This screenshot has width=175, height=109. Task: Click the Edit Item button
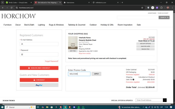click(73, 51)
